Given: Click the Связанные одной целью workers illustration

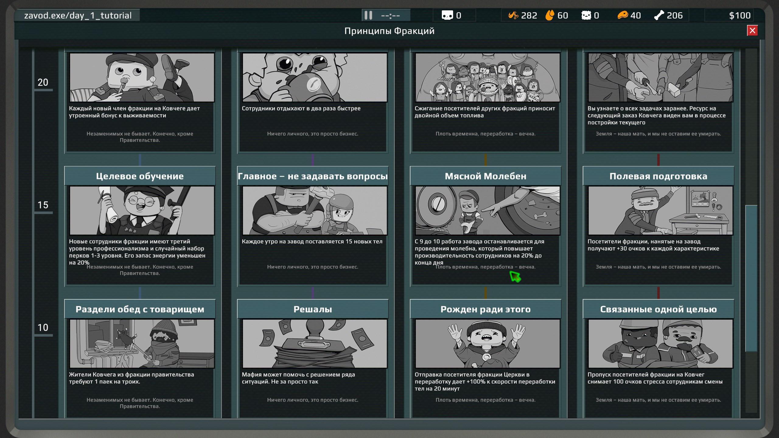Looking at the screenshot, I should point(660,344).
